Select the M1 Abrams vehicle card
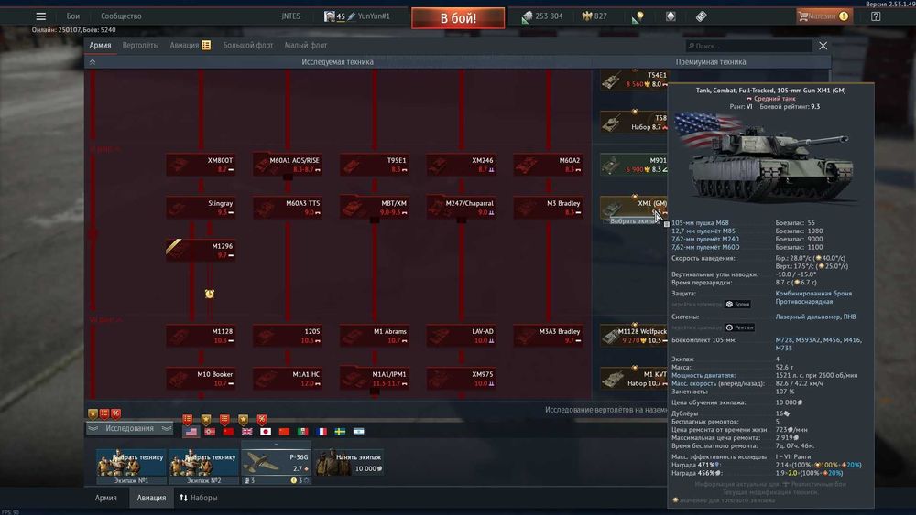Screen dimensions: 916x515 (x=375, y=336)
